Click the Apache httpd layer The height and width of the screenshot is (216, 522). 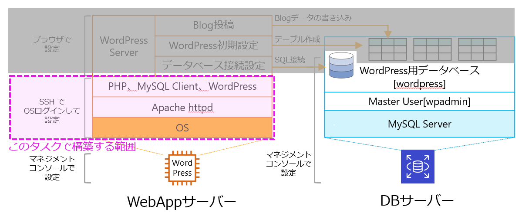pos(182,107)
